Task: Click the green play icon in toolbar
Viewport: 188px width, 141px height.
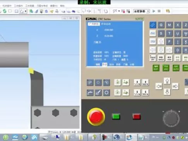Action: (154, 11)
